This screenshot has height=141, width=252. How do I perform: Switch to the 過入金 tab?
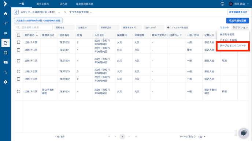(63, 4)
